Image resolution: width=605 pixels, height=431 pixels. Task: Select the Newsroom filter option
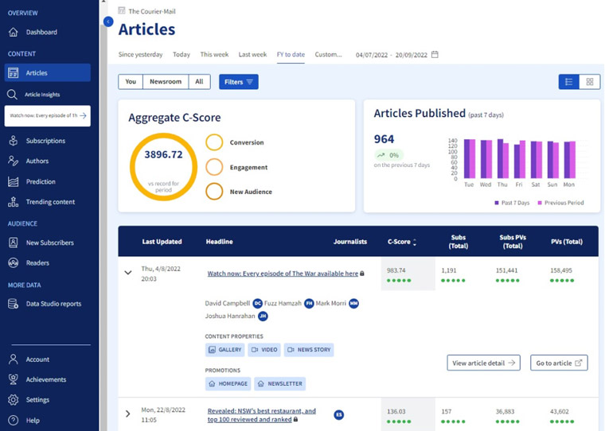point(166,82)
